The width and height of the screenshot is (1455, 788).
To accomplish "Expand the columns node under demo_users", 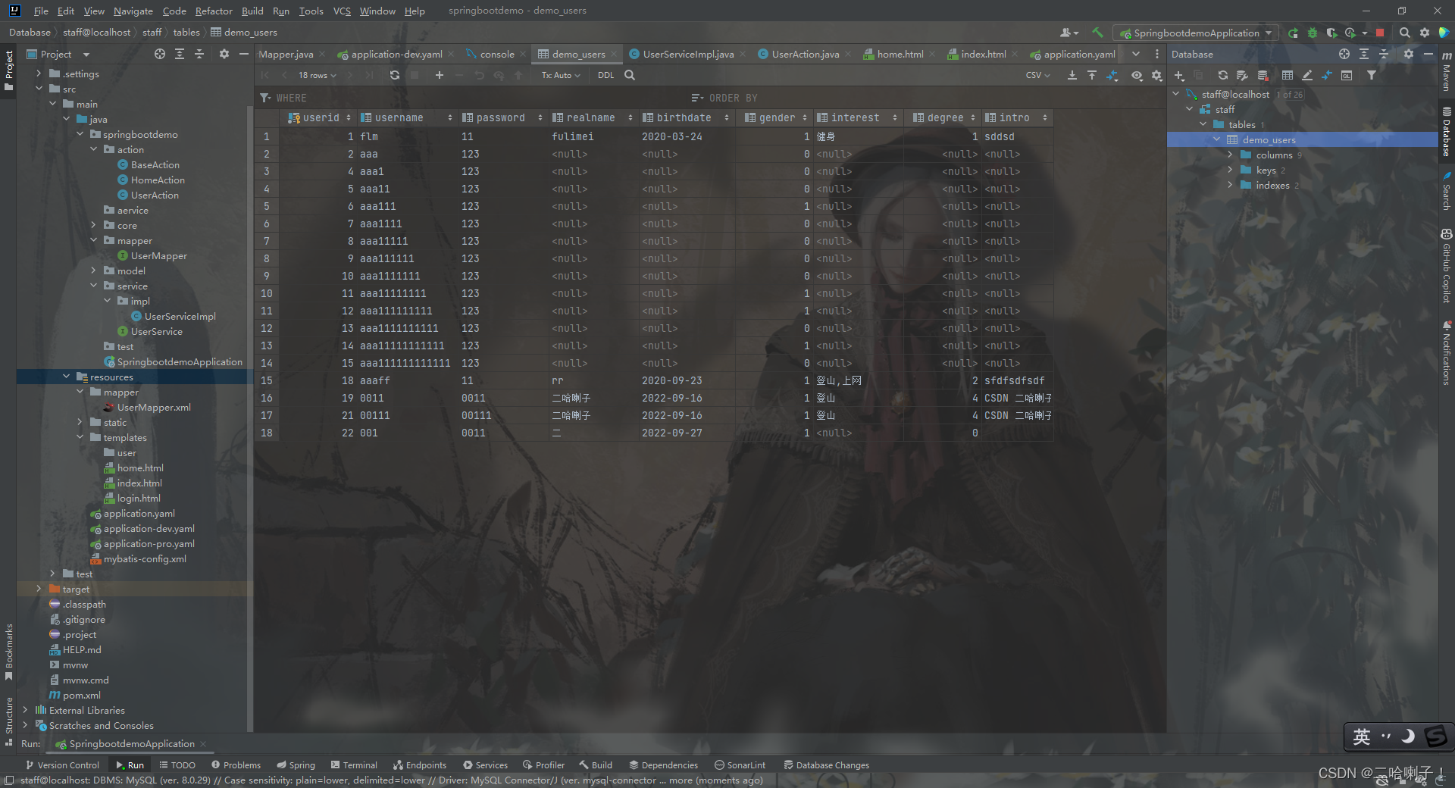I will [1231, 155].
